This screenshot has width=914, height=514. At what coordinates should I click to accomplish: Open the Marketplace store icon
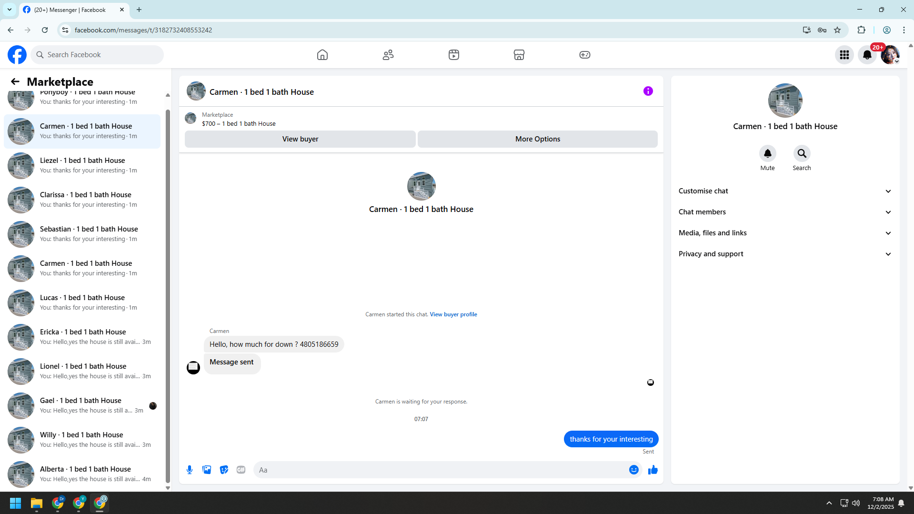pyautogui.click(x=519, y=55)
